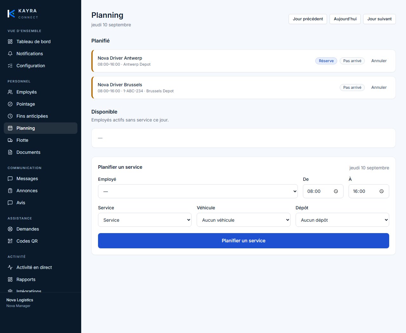Open Codes QR page
The height and width of the screenshot is (333, 406).
pos(41,241)
